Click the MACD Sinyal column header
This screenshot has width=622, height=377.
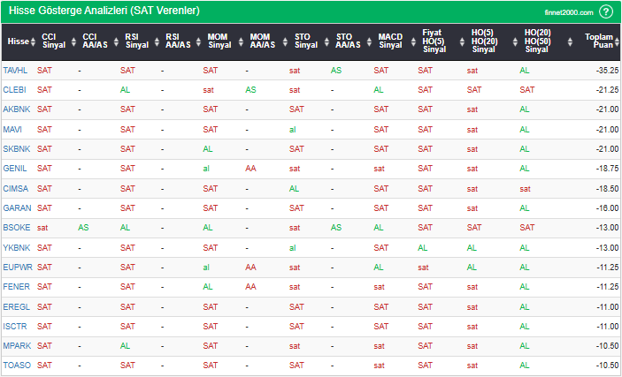[389, 41]
